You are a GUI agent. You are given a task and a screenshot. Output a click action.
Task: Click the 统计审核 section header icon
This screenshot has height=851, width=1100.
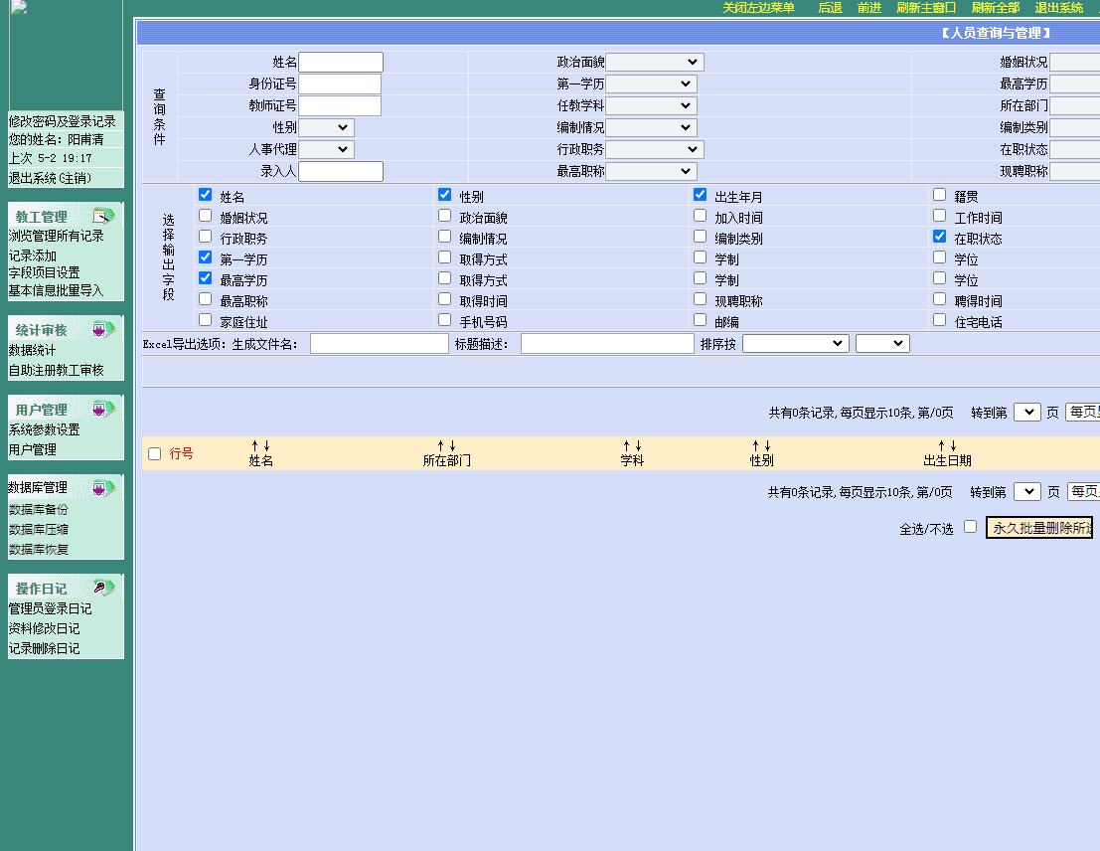[x=103, y=329]
